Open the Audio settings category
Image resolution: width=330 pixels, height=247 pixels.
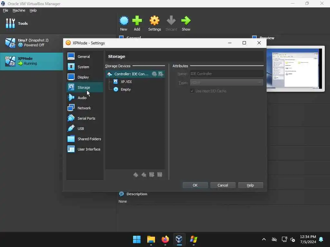(x=85, y=98)
